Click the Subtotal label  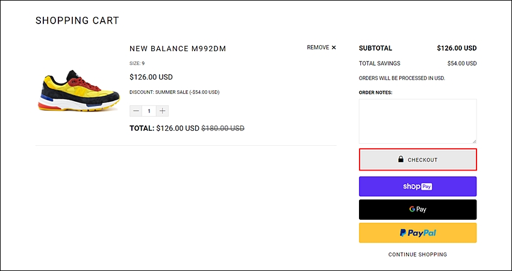[375, 48]
